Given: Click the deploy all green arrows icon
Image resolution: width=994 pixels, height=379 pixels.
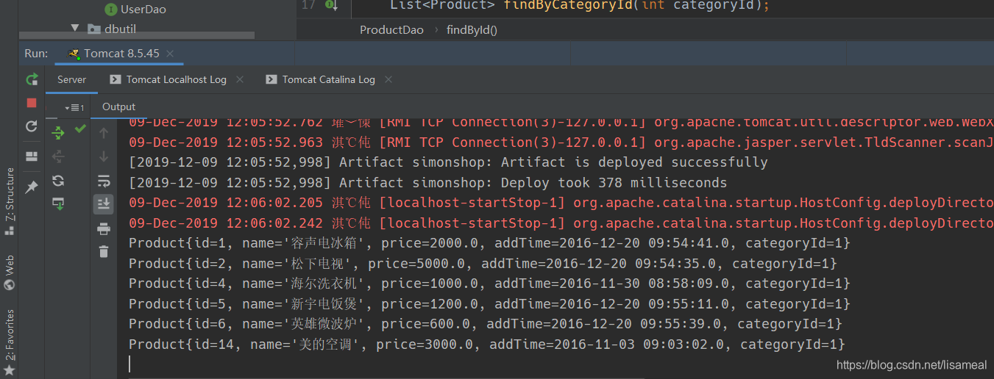Looking at the screenshot, I should (58, 133).
